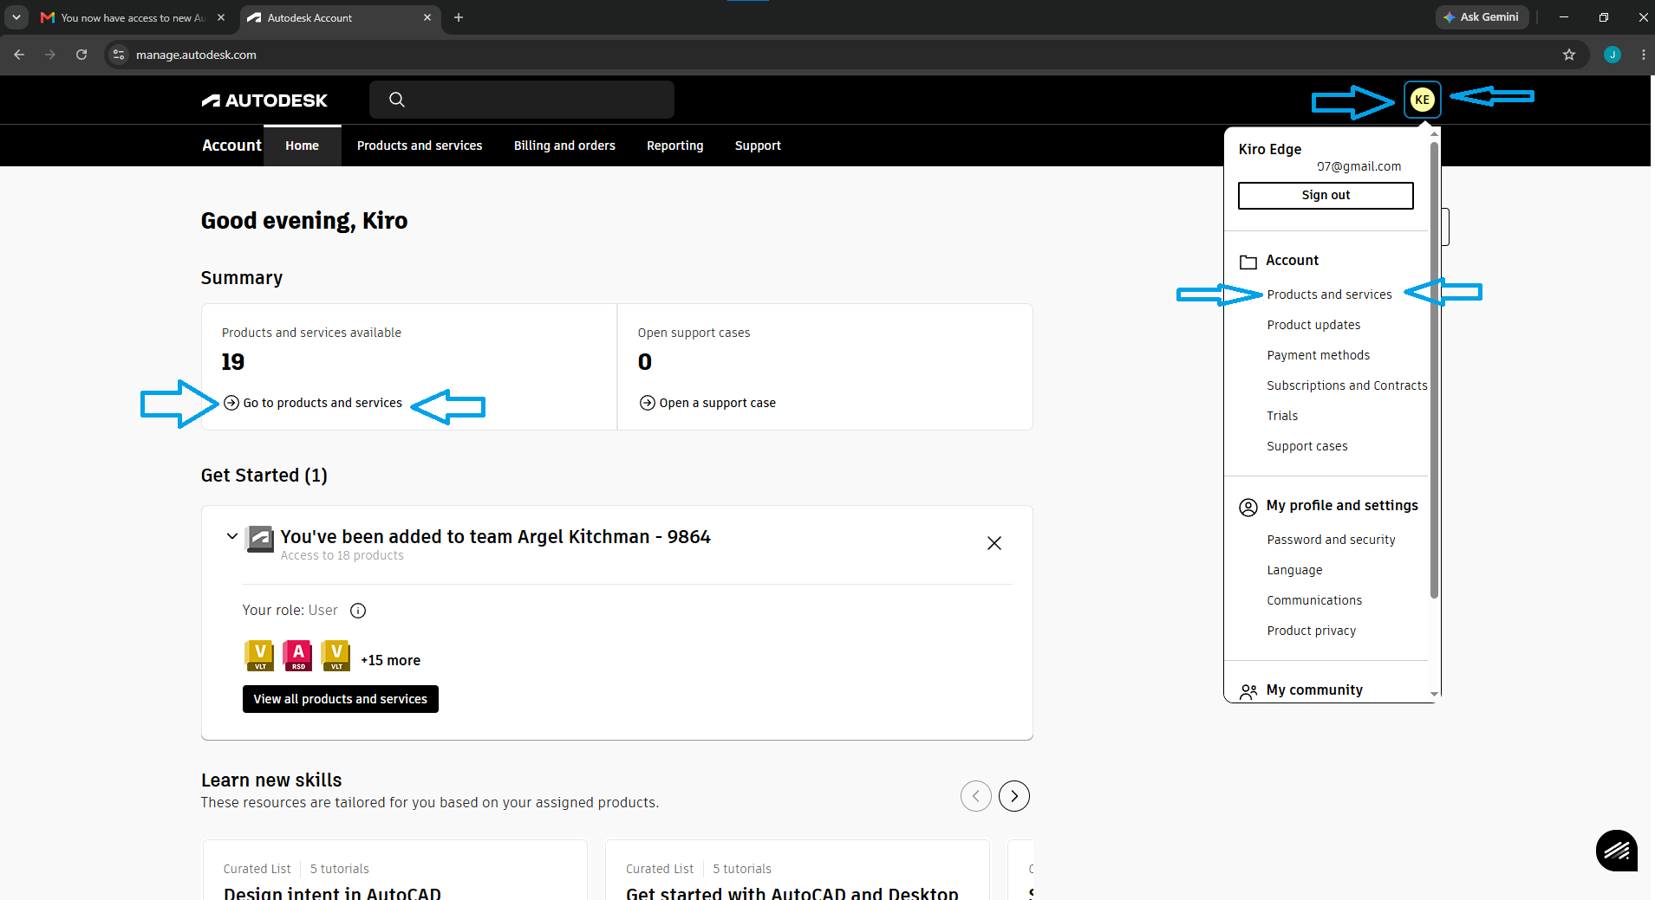Click Ask Gemini button
Image resolution: width=1655 pixels, height=900 pixels.
1482,17
